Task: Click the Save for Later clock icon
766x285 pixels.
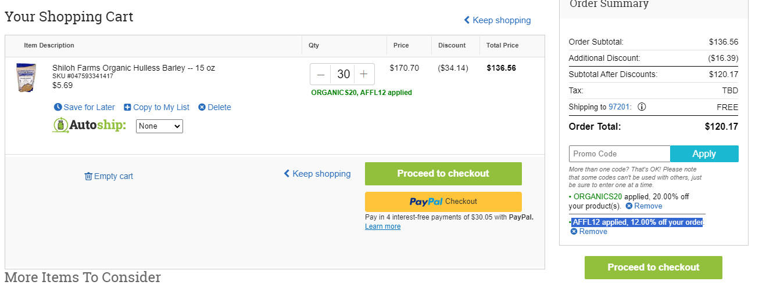Action: click(x=58, y=107)
